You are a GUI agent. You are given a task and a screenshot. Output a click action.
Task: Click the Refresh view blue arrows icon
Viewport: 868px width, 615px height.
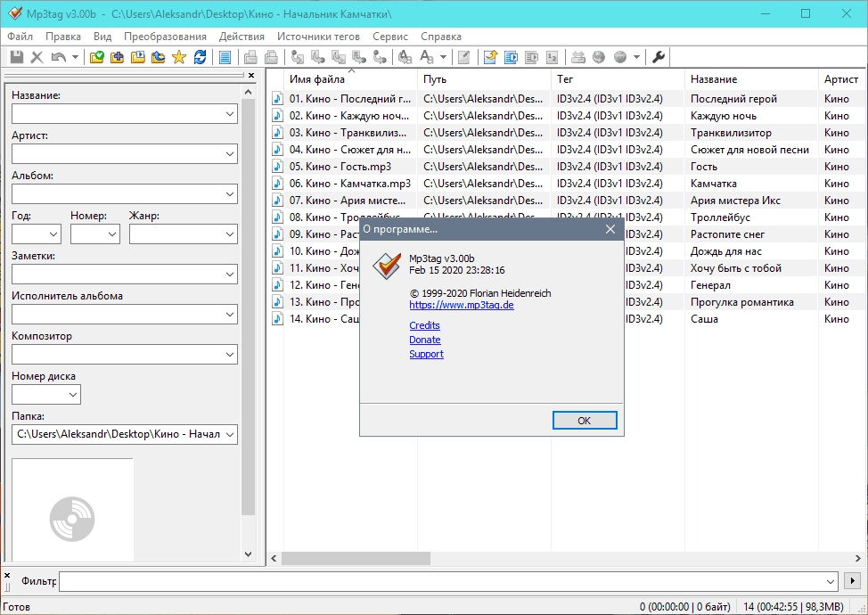pyautogui.click(x=200, y=57)
